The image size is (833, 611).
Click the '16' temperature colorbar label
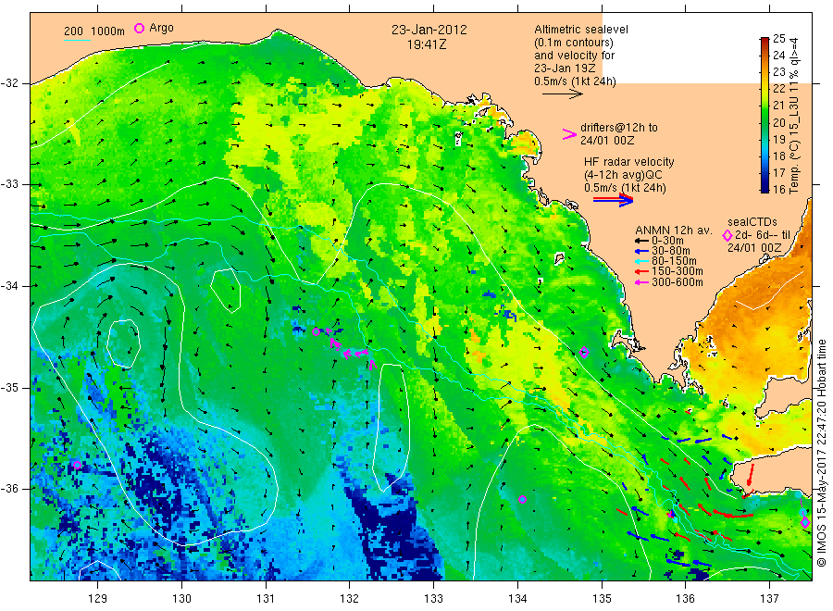[778, 189]
